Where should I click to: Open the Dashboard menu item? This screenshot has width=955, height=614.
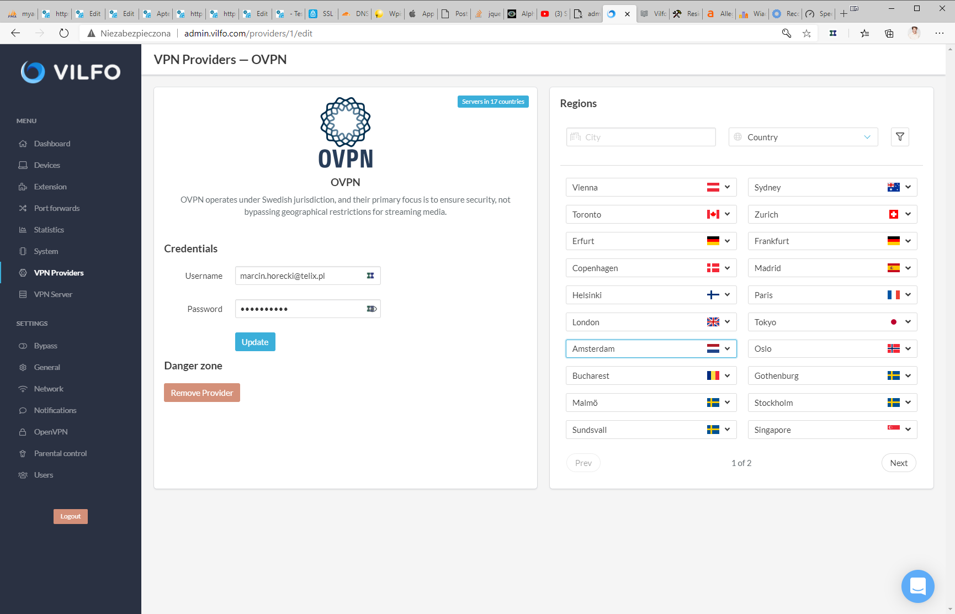[52, 144]
